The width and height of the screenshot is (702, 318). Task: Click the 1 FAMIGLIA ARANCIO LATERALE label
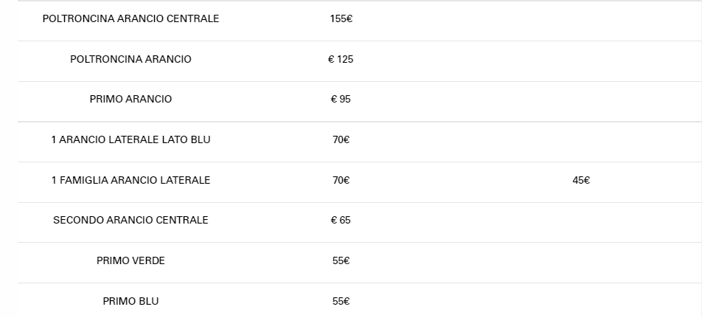(131, 180)
